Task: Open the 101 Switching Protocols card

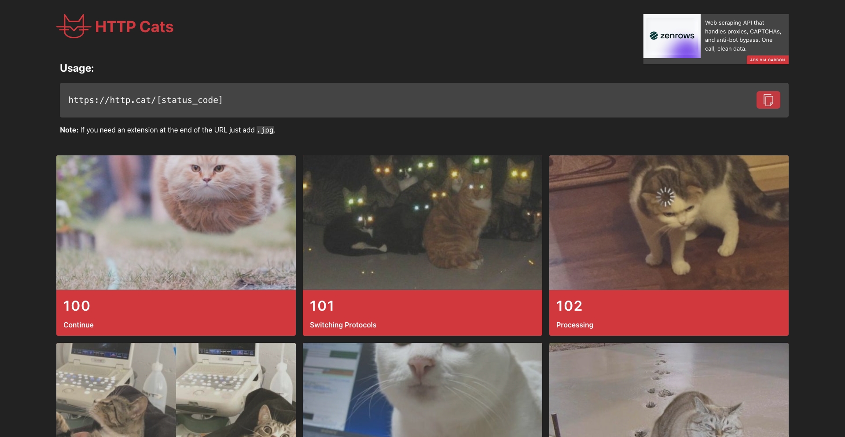Action: [x=422, y=245]
